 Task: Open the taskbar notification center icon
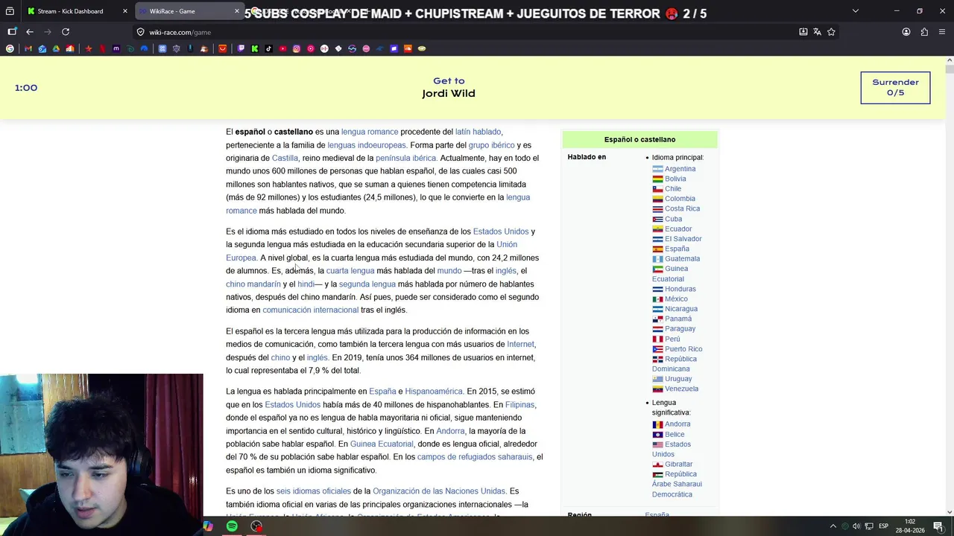click(x=938, y=526)
